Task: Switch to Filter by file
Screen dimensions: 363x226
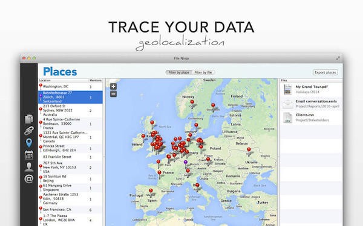Action: 203,72
